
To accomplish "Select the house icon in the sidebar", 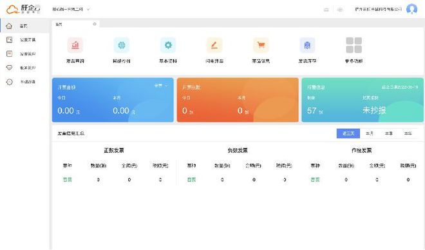I will click(9, 26).
